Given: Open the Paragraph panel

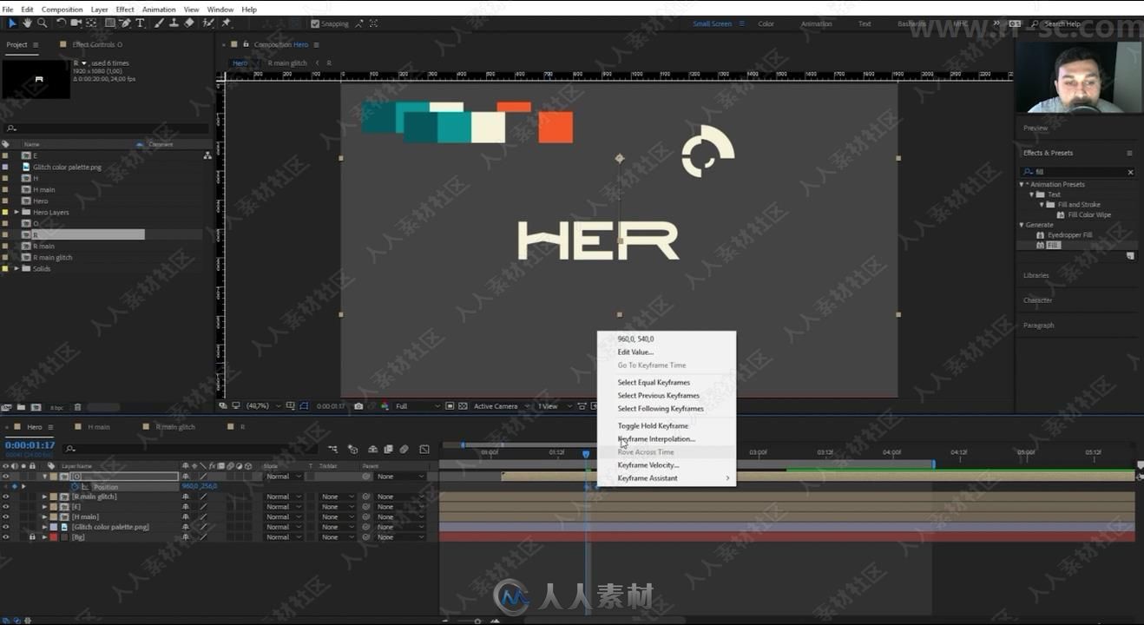Looking at the screenshot, I should point(1038,326).
